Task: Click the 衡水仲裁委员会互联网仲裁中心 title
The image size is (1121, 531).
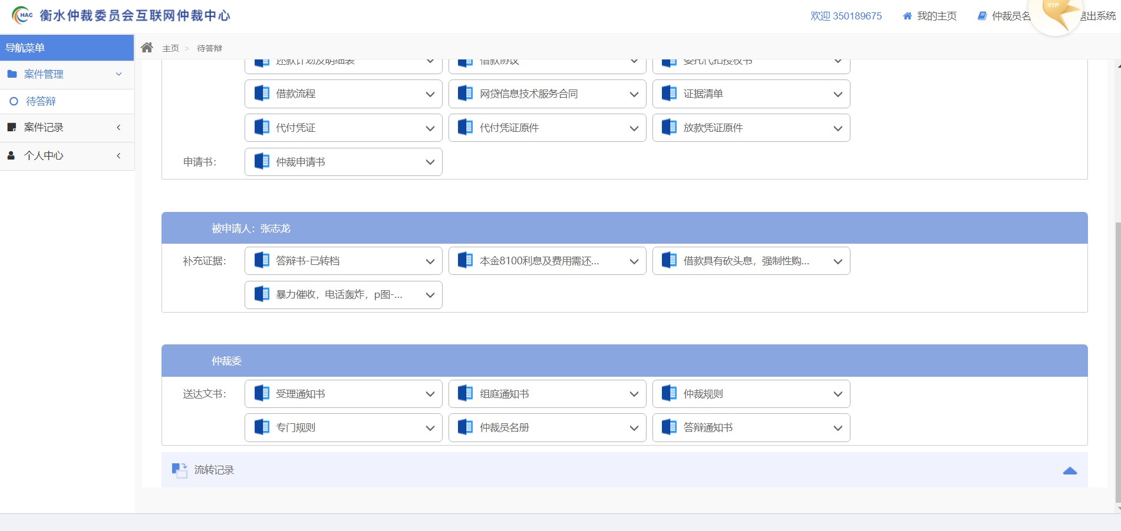Action: pyautogui.click(x=135, y=15)
